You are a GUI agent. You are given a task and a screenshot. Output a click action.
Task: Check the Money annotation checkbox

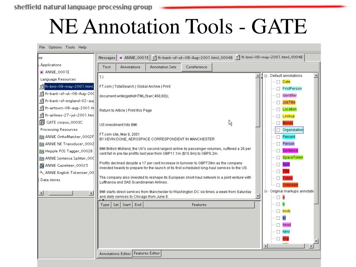coord(278,123)
